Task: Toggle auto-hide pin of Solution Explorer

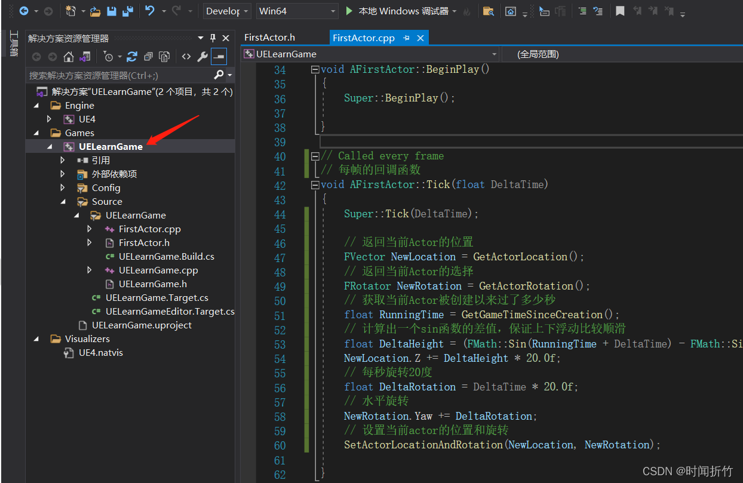Action: (213, 38)
